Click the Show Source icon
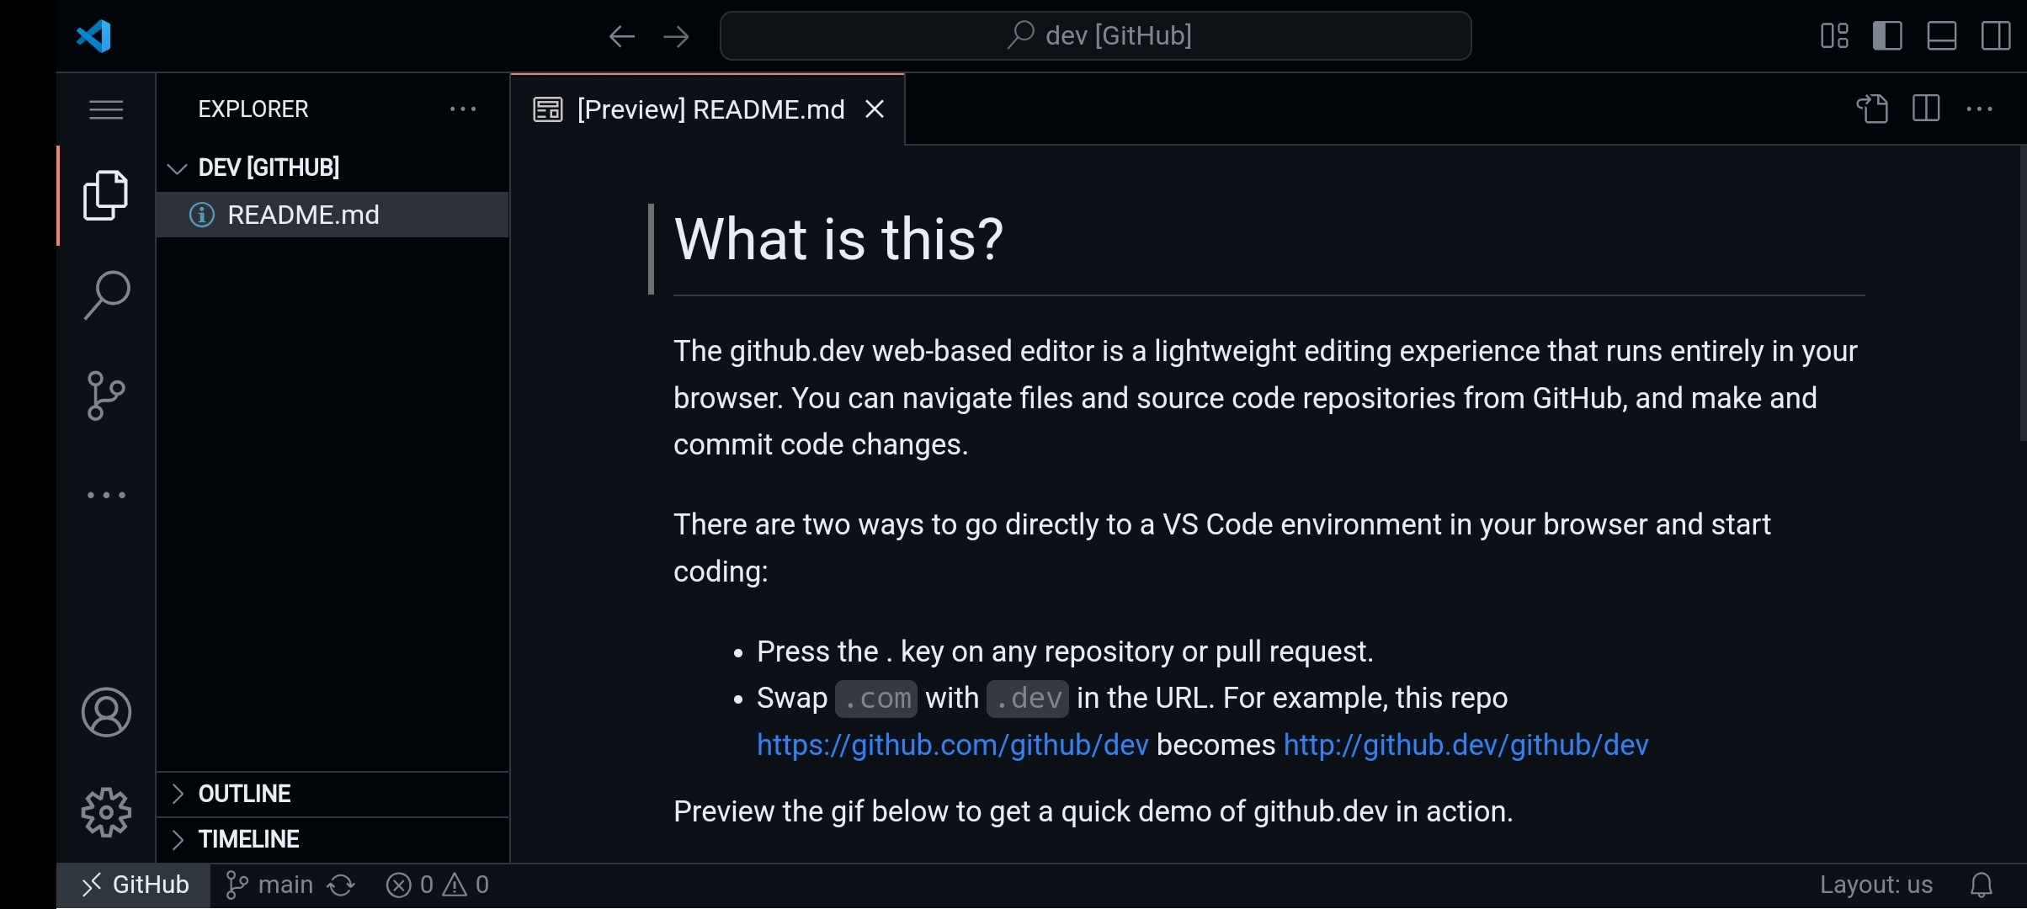This screenshot has width=2027, height=909. click(1872, 109)
